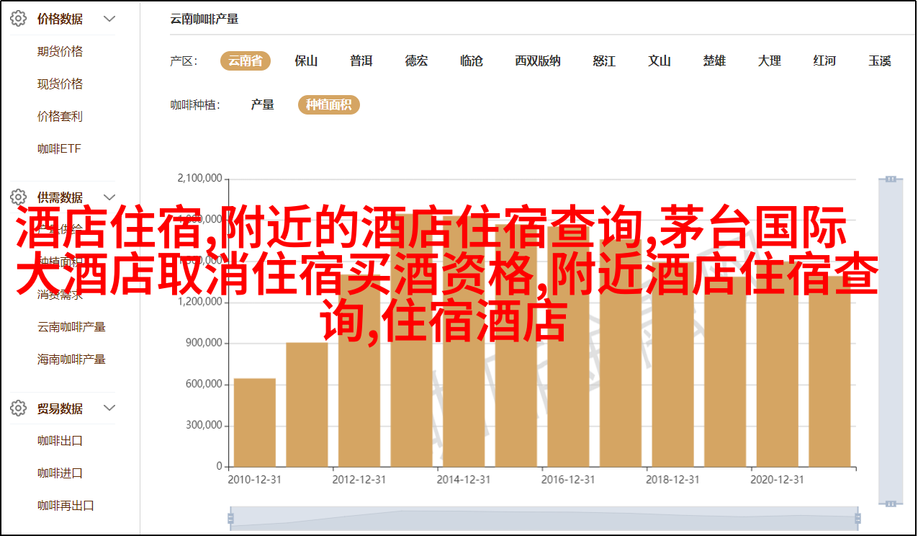Open 咖啡再出口 under 贸易数据
918x536 pixels.
66,506
